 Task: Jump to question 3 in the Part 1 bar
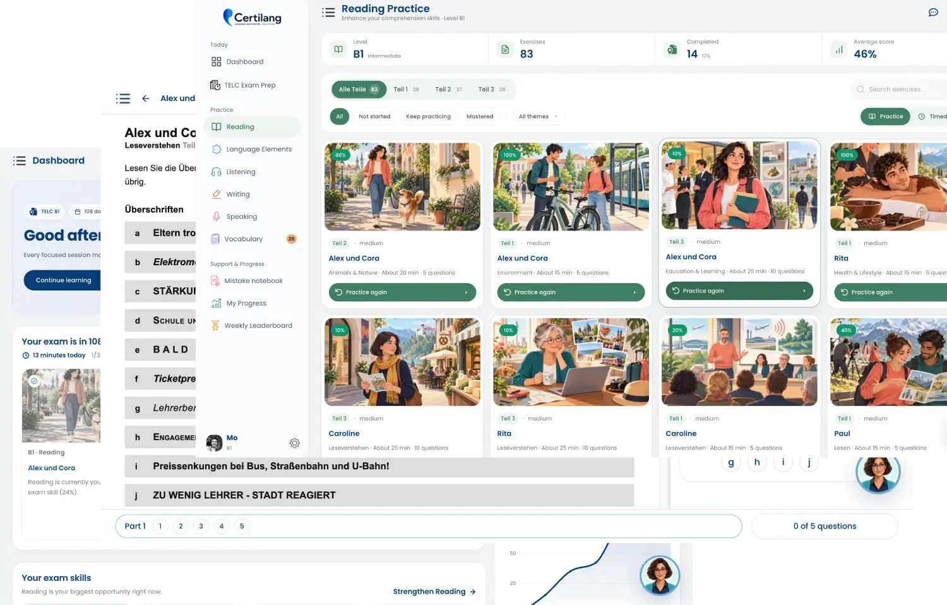201,527
